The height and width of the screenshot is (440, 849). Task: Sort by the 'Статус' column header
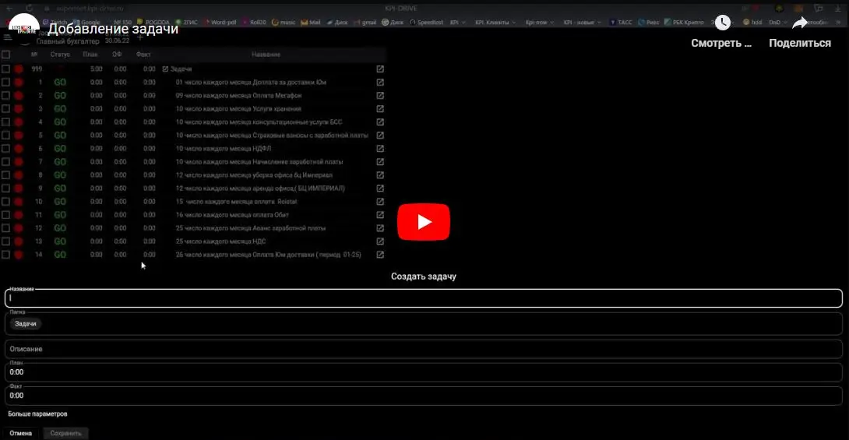click(x=60, y=55)
